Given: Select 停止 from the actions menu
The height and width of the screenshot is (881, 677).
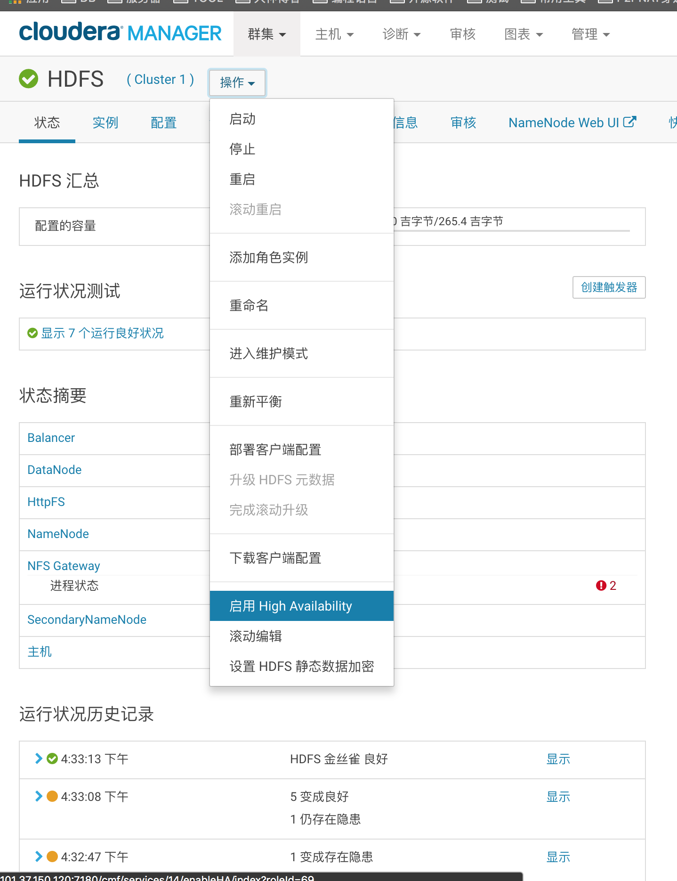Looking at the screenshot, I should tap(302, 149).
